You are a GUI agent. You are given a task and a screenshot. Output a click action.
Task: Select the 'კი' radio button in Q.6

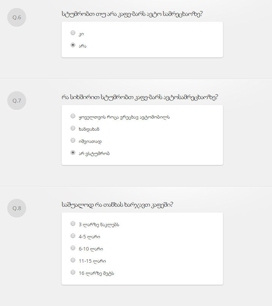click(x=73, y=33)
